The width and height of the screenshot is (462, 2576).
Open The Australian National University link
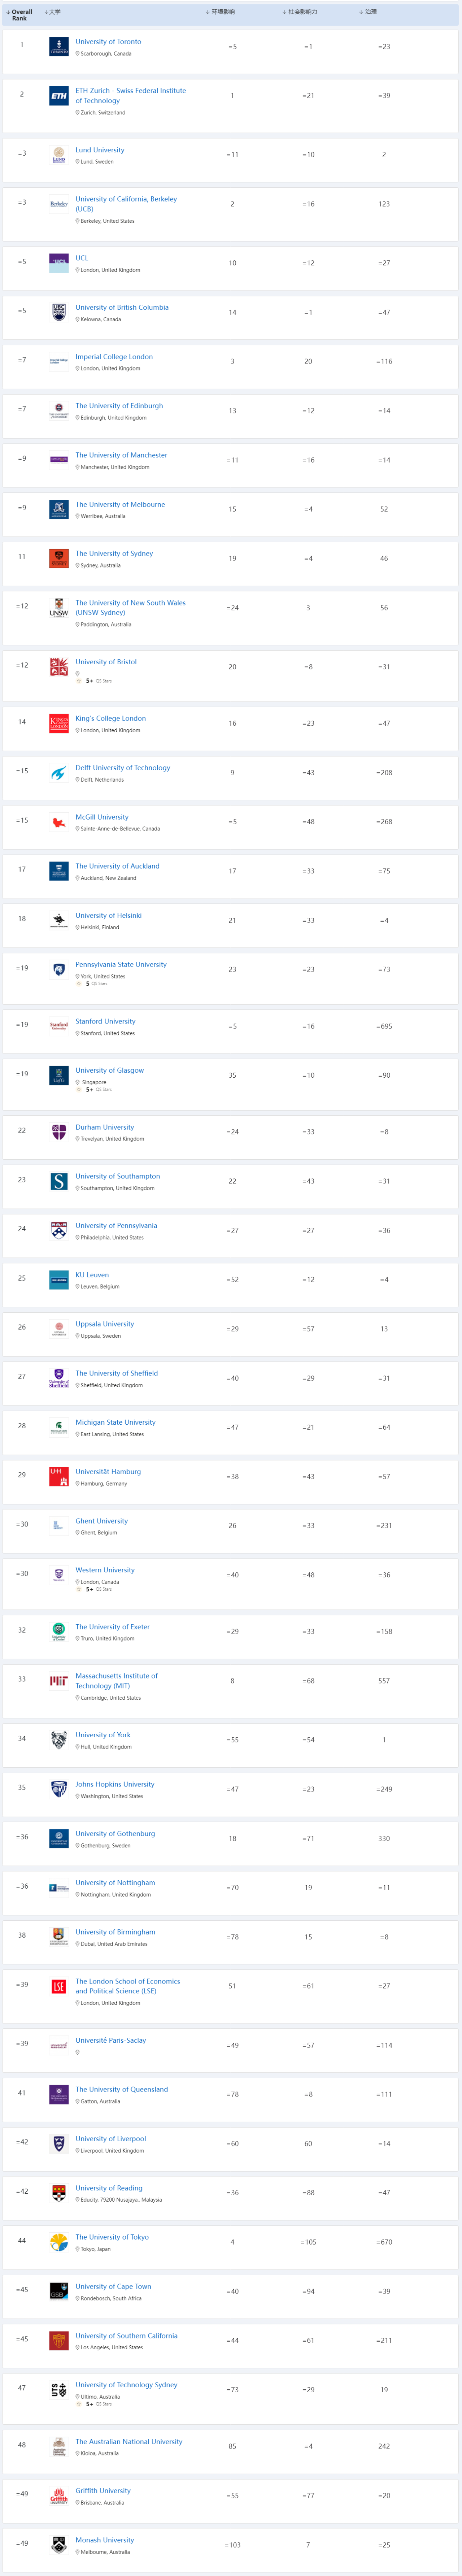tap(129, 2442)
